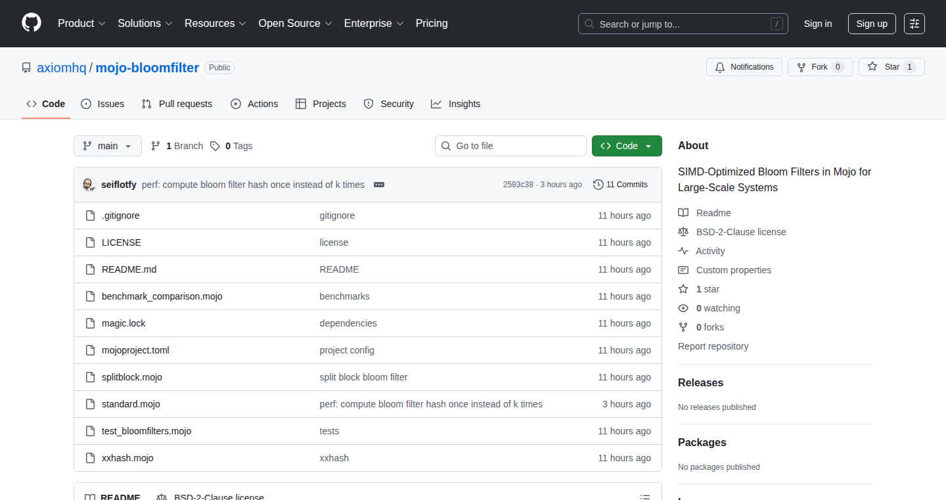The height and width of the screenshot is (500, 946).
Task: Click the tag icon next to Tags
Action: point(215,146)
